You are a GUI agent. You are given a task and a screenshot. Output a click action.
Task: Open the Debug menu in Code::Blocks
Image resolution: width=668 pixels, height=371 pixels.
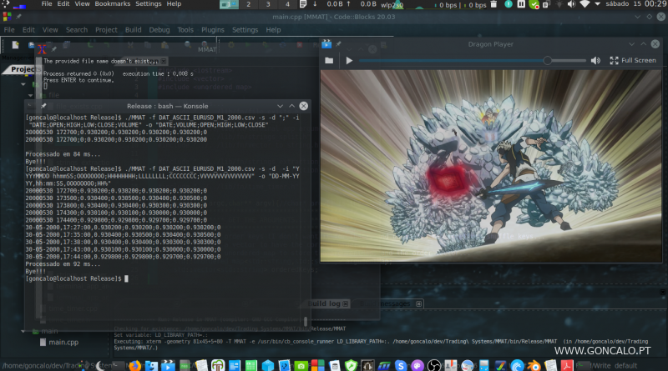159,30
